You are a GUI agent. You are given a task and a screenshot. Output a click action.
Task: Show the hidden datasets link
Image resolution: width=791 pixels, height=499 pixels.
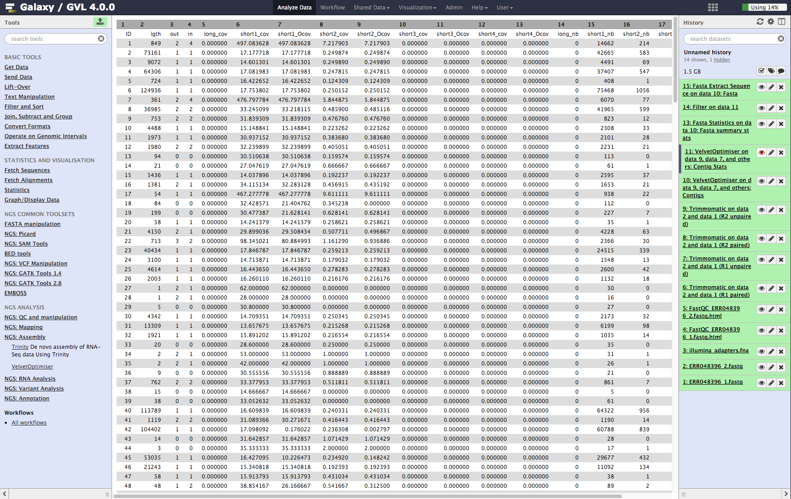tap(722, 60)
